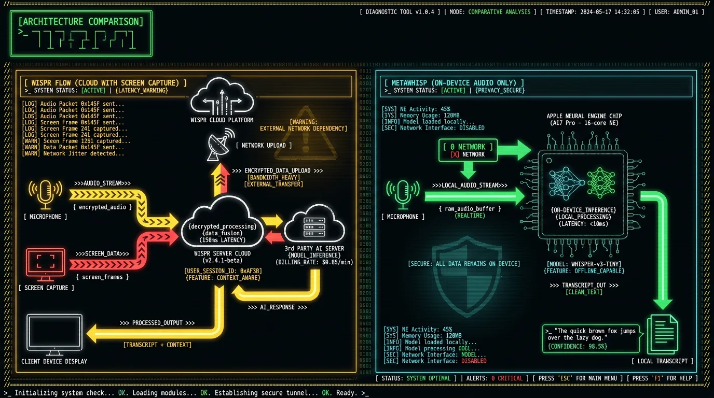Image resolution: width=714 pixels, height=398 pixels.
Task: Click the client device display monitor icon
Action: coord(54,334)
